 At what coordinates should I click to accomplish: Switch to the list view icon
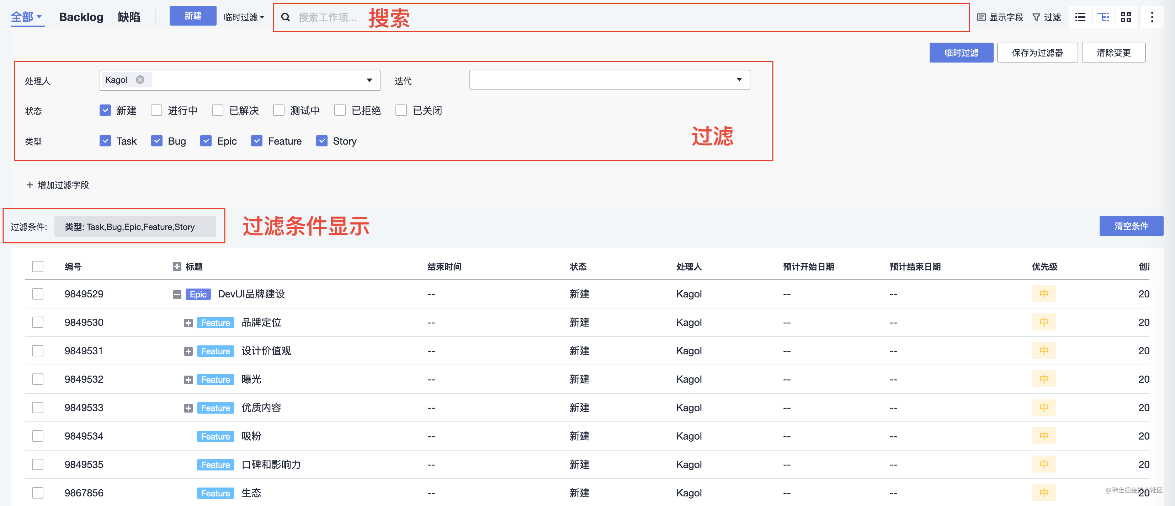pyautogui.click(x=1080, y=17)
